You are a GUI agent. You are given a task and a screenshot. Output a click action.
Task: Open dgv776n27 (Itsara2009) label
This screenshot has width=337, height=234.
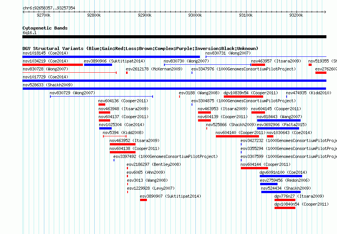pos(299,196)
